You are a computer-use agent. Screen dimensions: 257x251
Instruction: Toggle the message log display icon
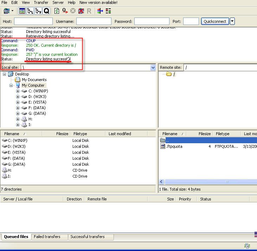tap(22, 11)
